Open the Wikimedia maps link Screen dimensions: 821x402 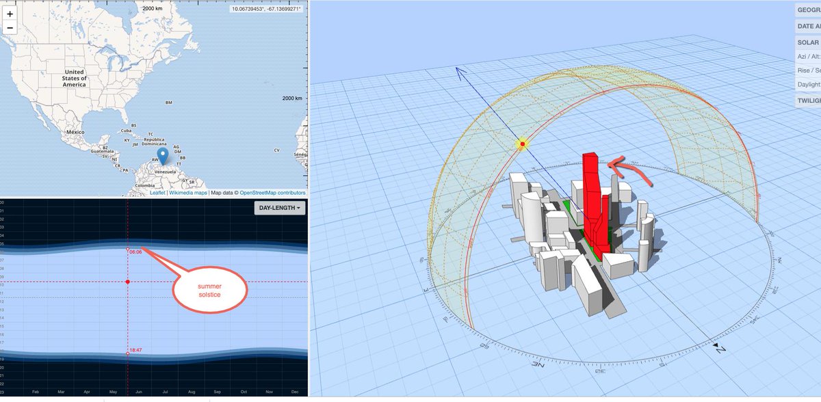188,193
